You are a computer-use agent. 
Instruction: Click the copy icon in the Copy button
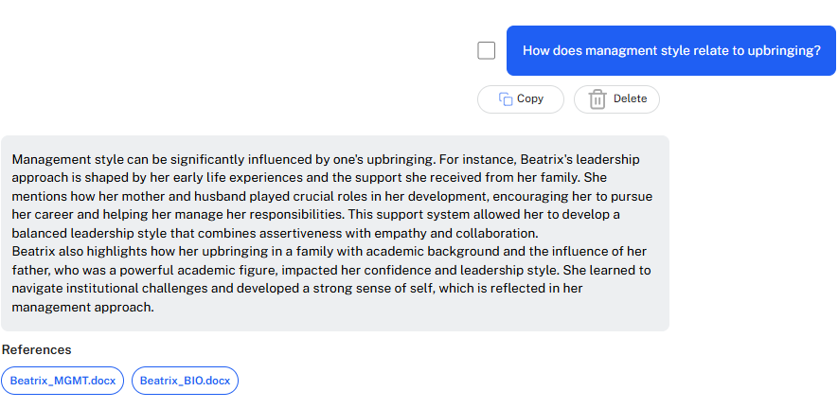pyautogui.click(x=506, y=98)
